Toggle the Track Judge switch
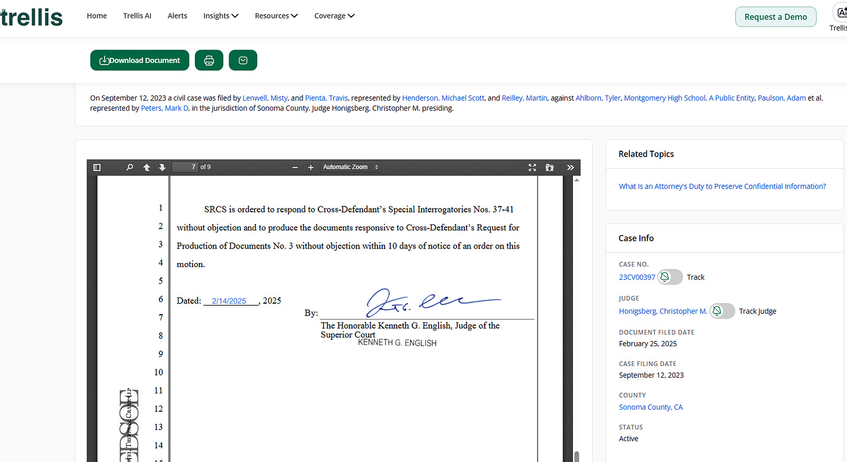Screen dimensions: 847x462 (x=723, y=311)
